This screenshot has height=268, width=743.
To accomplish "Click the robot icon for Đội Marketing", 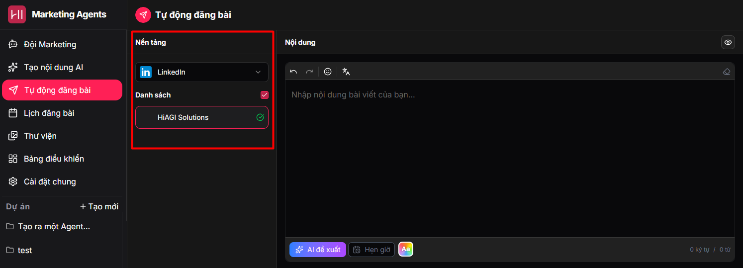I will pos(13,44).
